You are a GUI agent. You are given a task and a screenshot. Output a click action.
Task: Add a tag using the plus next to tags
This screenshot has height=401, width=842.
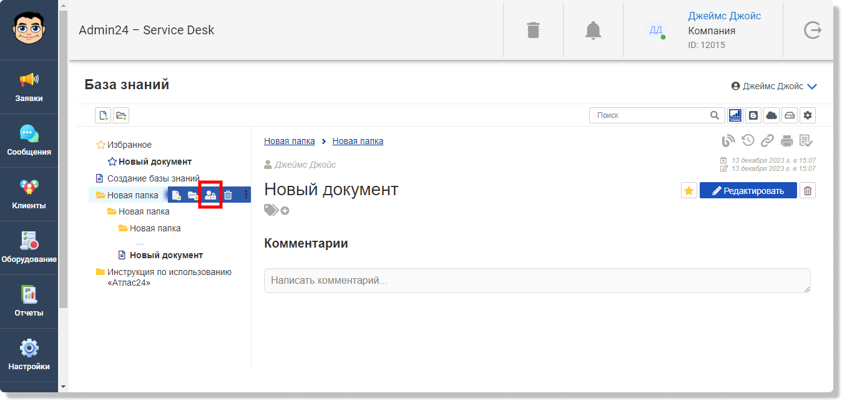pyautogui.click(x=285, y=211)
